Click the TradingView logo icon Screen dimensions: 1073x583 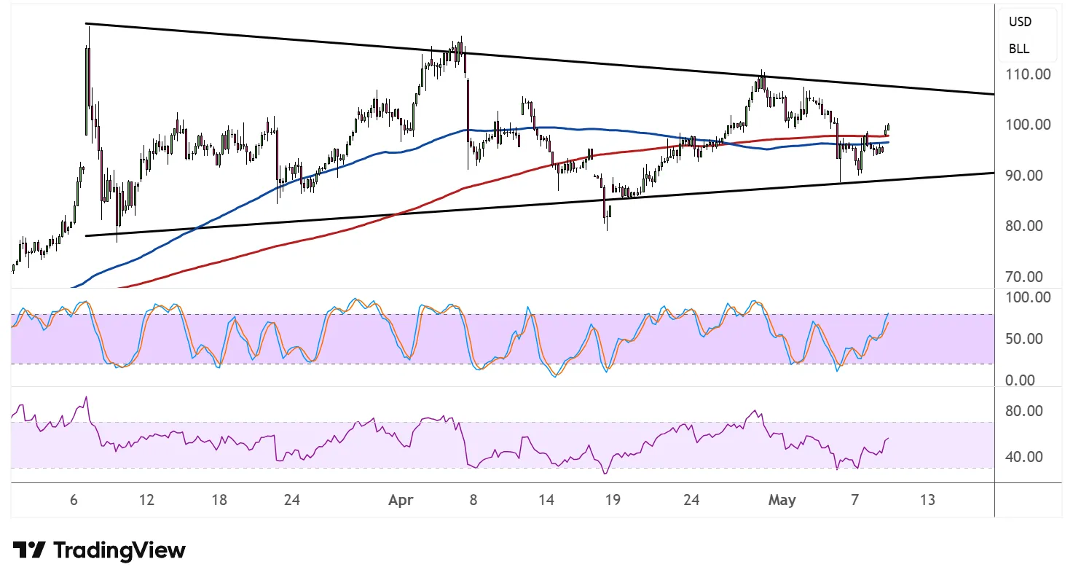coord(30,550)
